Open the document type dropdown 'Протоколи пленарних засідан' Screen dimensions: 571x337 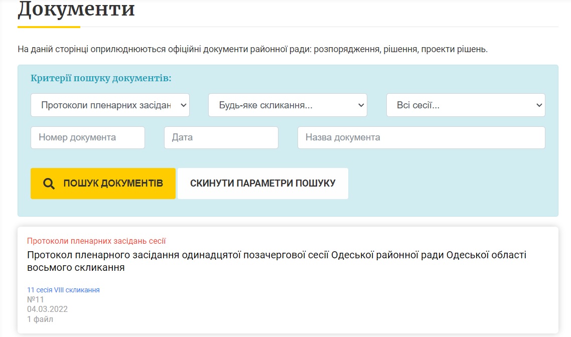pos(110,105)
